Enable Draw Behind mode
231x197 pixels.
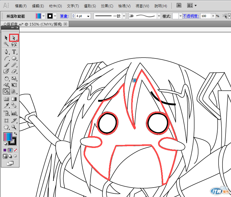pos(10,156)
